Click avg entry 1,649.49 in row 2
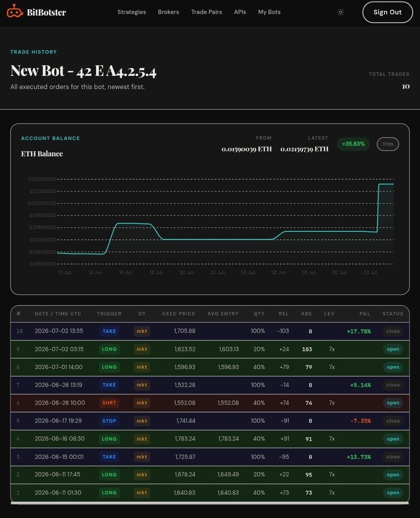 (228, 475)
